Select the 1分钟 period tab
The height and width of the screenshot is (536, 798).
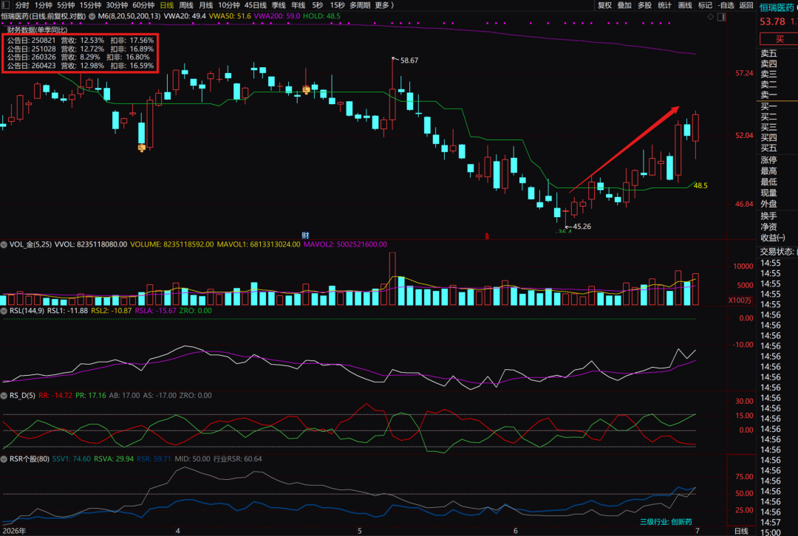tap(44, 5)
